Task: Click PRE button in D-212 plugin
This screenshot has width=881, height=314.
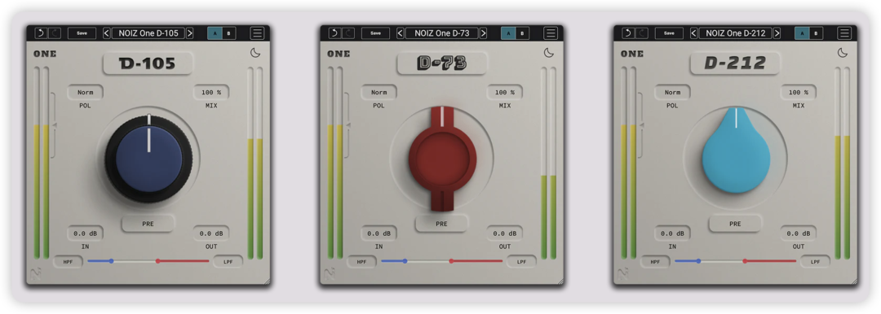Action: pyautogui.click(x=735, y=224)
